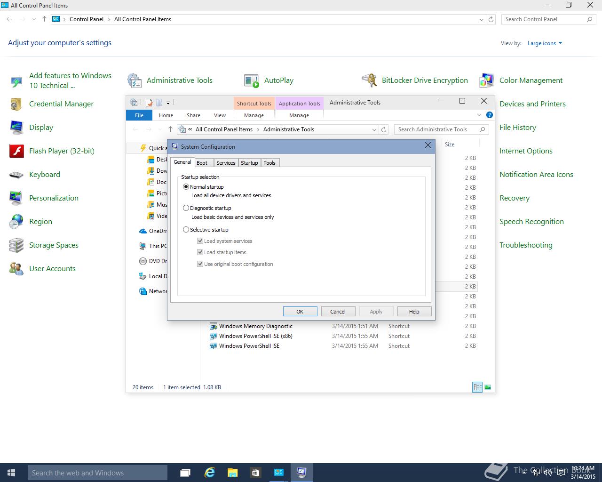Click Explorer help question mark icon
Viewport: 602px width, 482px height.
(489, 115)
